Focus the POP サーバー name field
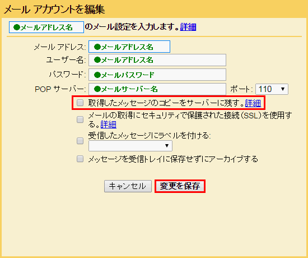308x258 pixels. pyautogui.click(x=157, y=89)
